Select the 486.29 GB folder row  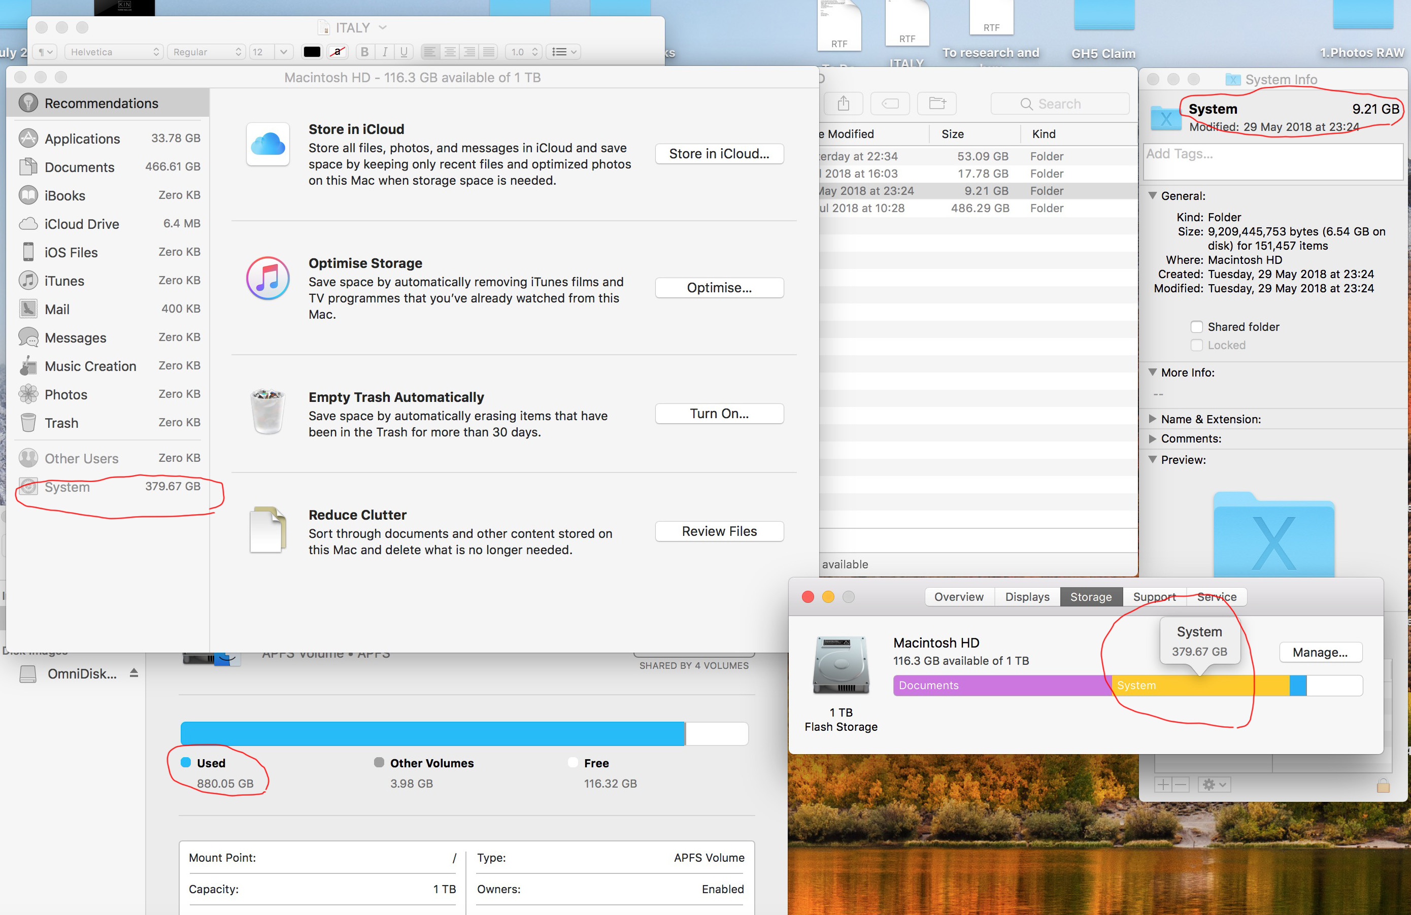tap(978, 208)
